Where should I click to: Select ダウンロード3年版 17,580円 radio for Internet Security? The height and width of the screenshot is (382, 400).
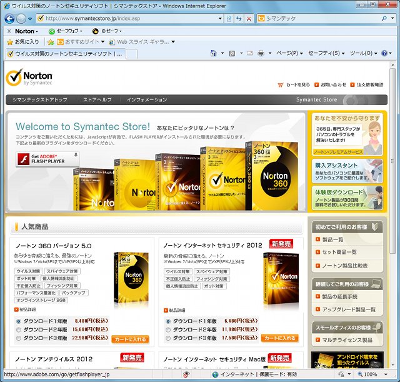click(168, 338)
